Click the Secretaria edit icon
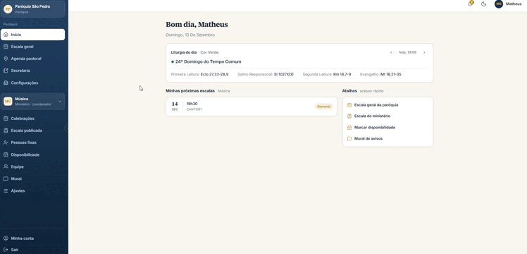Viewport: 527px width, 254px height. (6, 71)
